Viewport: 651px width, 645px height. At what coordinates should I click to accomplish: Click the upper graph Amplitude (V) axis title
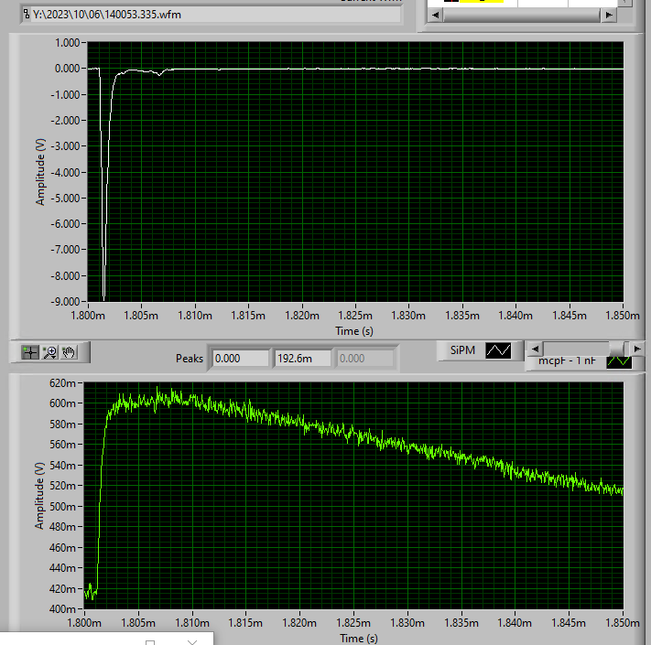(x=40, y=172)
